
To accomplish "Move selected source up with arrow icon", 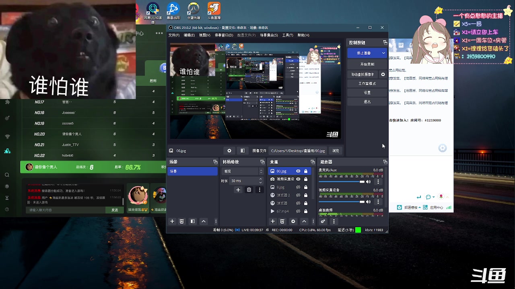I will coord(304,222).
